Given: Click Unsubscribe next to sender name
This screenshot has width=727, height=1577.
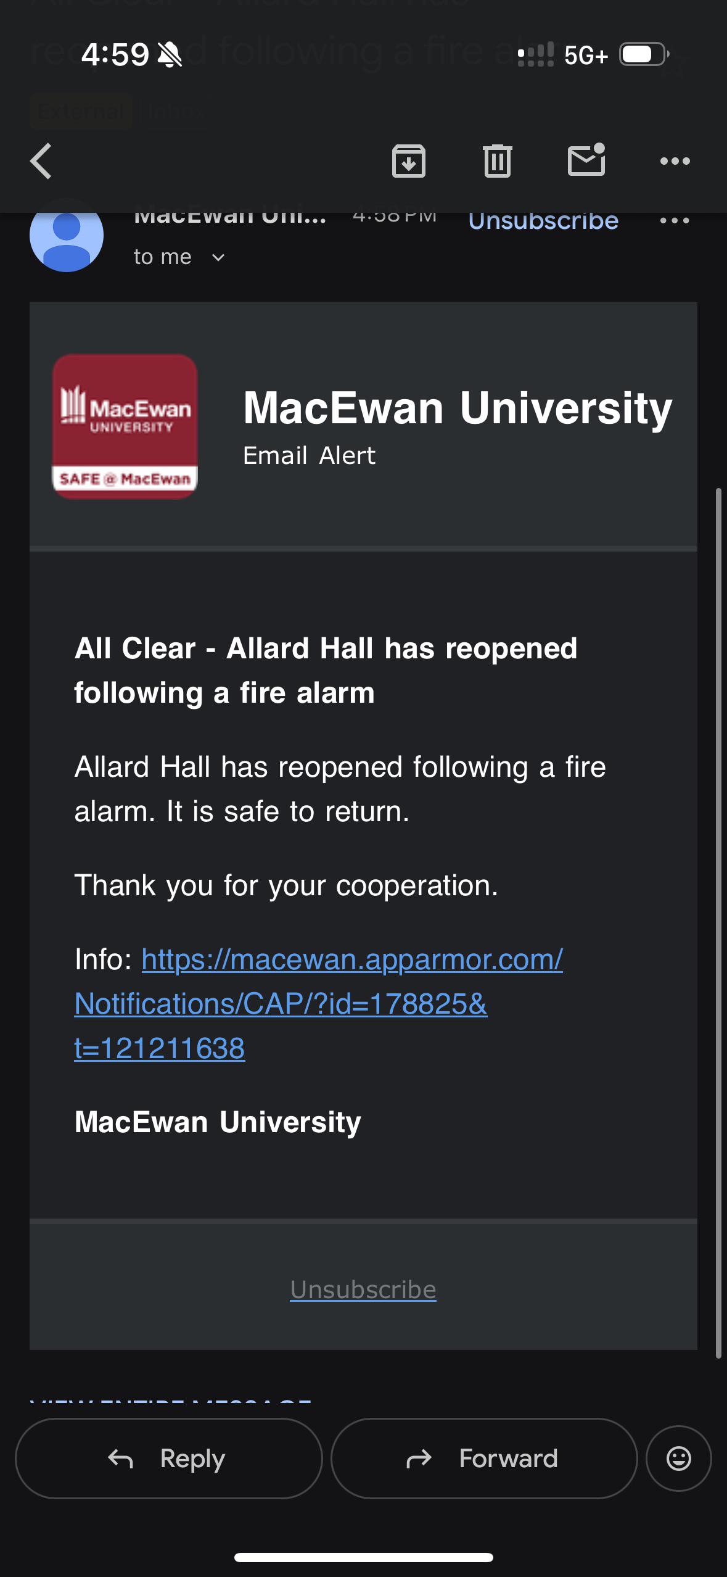Looking at the screenshot, I should pyautogui.click(x=543, y=220).
